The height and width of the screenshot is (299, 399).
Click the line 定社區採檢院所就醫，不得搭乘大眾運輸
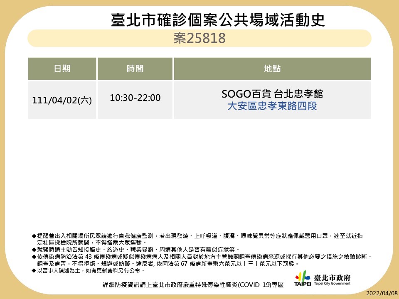(92, 243)
